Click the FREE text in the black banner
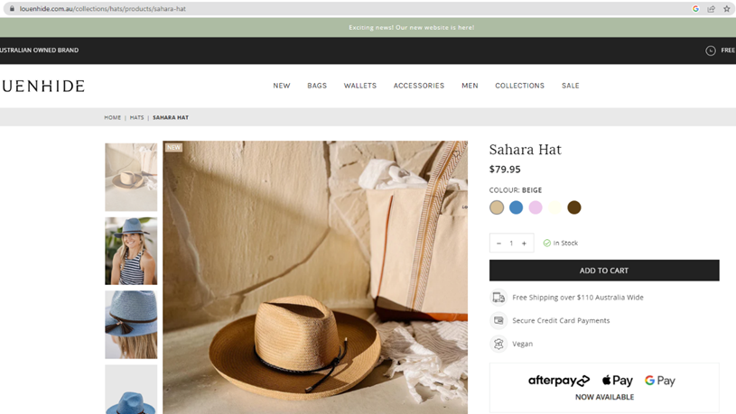 (x=728, y=51)
